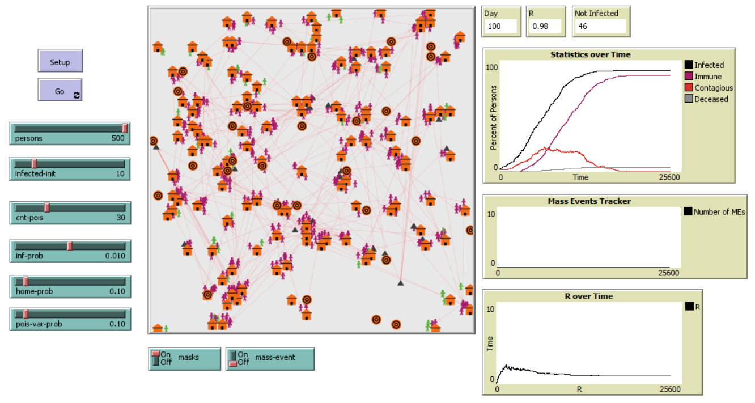755x403 pixels.
Task: Click the Day monitor value box
Action: coord(500,26)
